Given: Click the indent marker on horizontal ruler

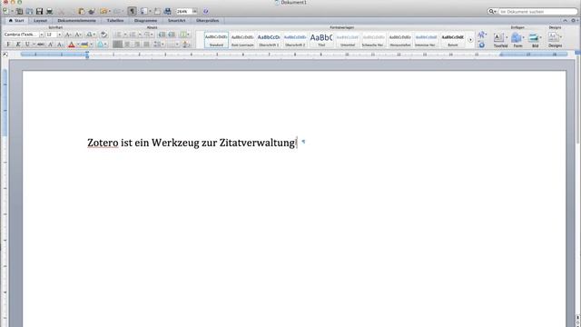Looking at the screenshot, I should [x=87, y=54].
